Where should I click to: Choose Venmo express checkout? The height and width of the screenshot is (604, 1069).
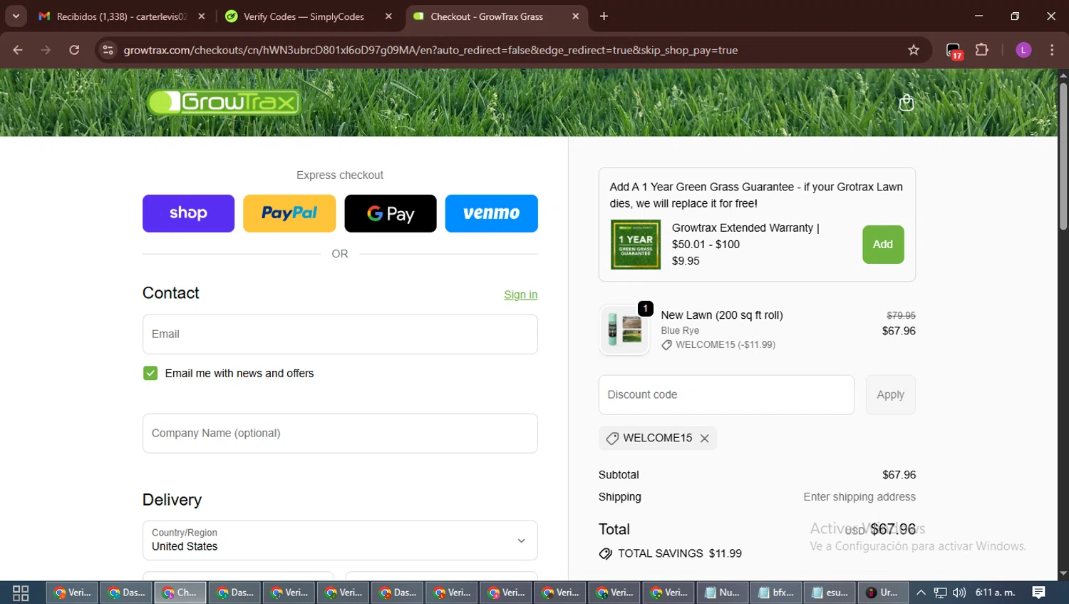492,213
